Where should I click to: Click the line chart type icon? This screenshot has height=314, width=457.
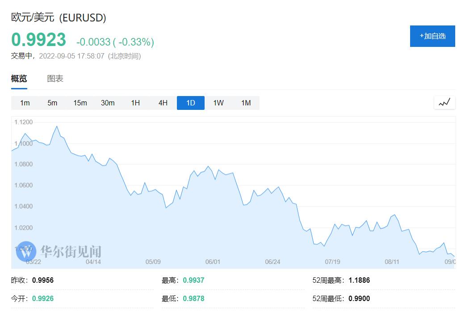tap(444, 103)
